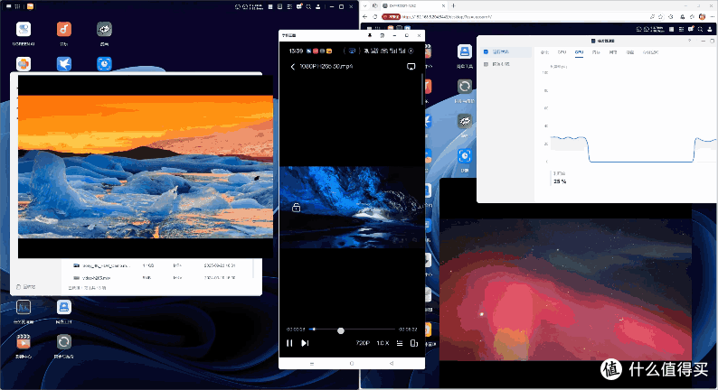Open the blue disk app icon in browser desktop
Image resolution: width=718 pixels, height=390 pixels.
pos(464,51)
